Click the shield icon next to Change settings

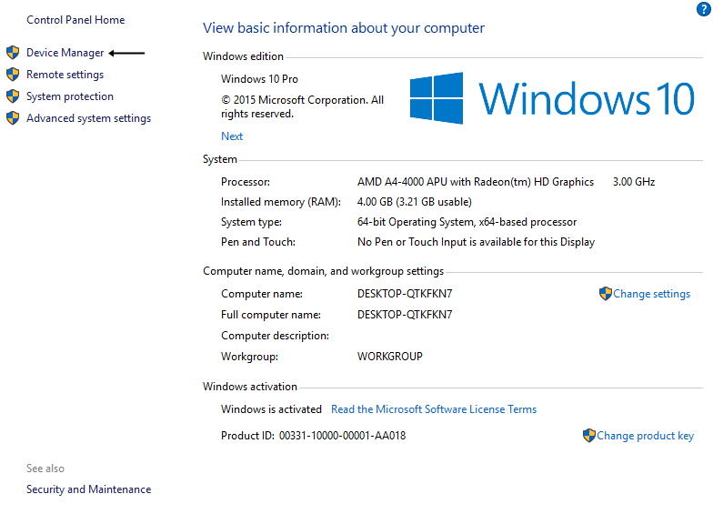tap(606, 293)
